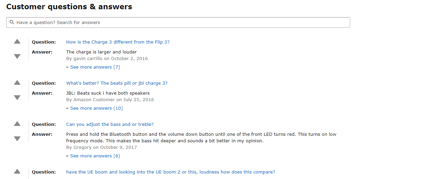Click the 'The charge is larger and louder' answer

(x=101, y=52)
